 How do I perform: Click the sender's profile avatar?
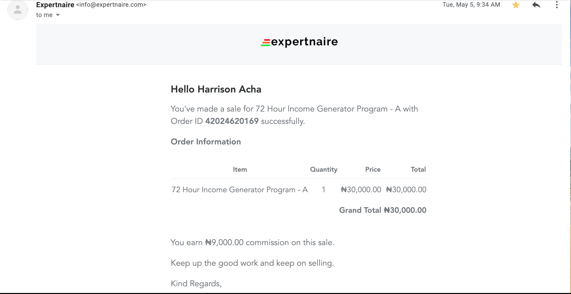(18, 10)
